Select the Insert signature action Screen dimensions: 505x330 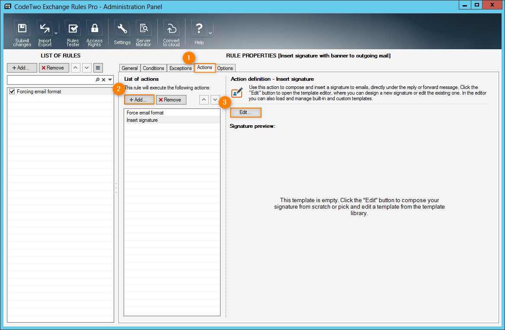(x=172, y=120)
